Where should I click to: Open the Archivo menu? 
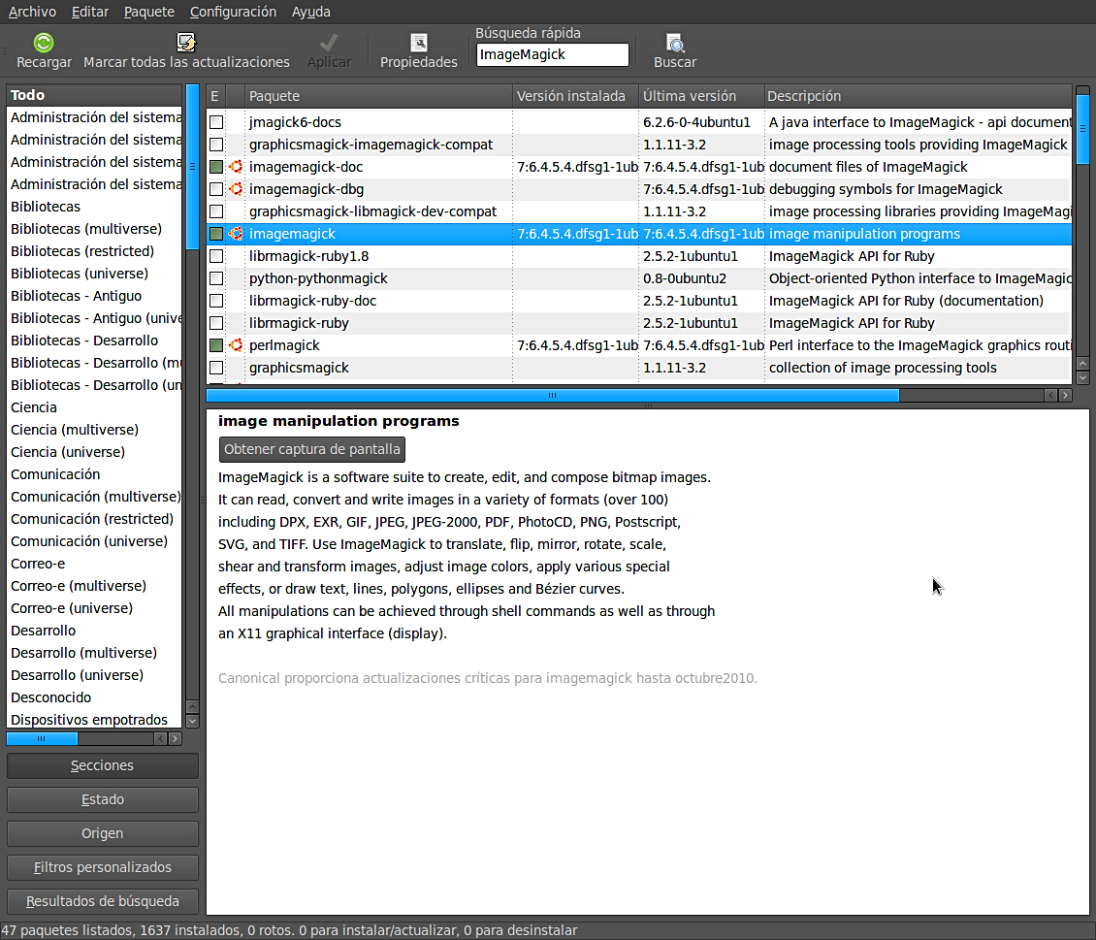[x=32, y=12]
